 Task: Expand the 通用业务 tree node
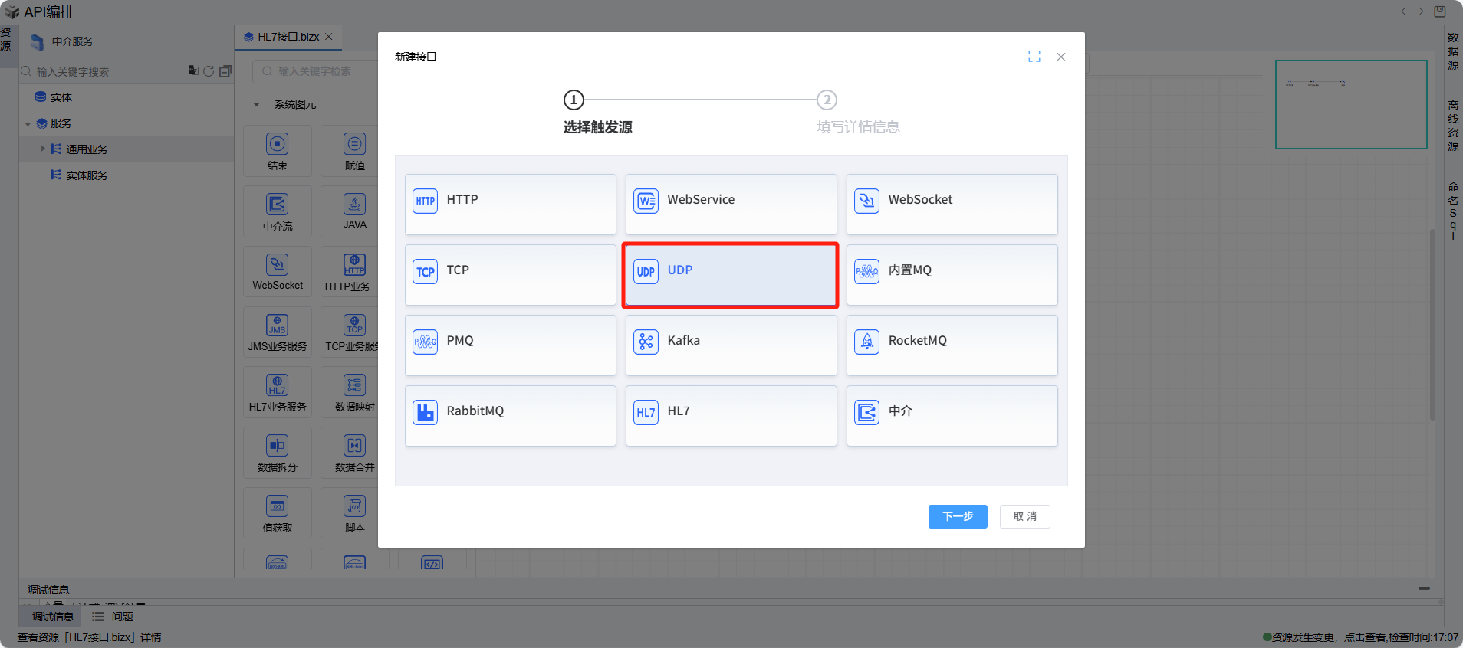pos(43,149)
